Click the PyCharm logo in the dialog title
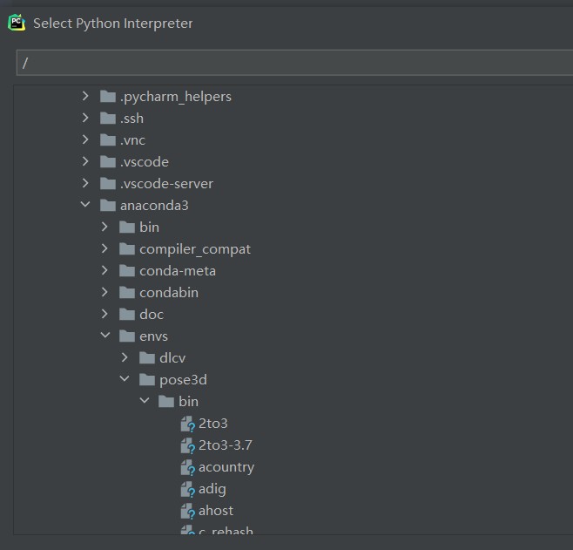The width and height of the screenshot is (573, 550). pos(17,23)
